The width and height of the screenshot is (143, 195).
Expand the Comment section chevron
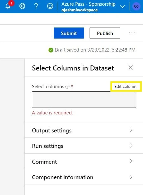(x=131, y=161)
